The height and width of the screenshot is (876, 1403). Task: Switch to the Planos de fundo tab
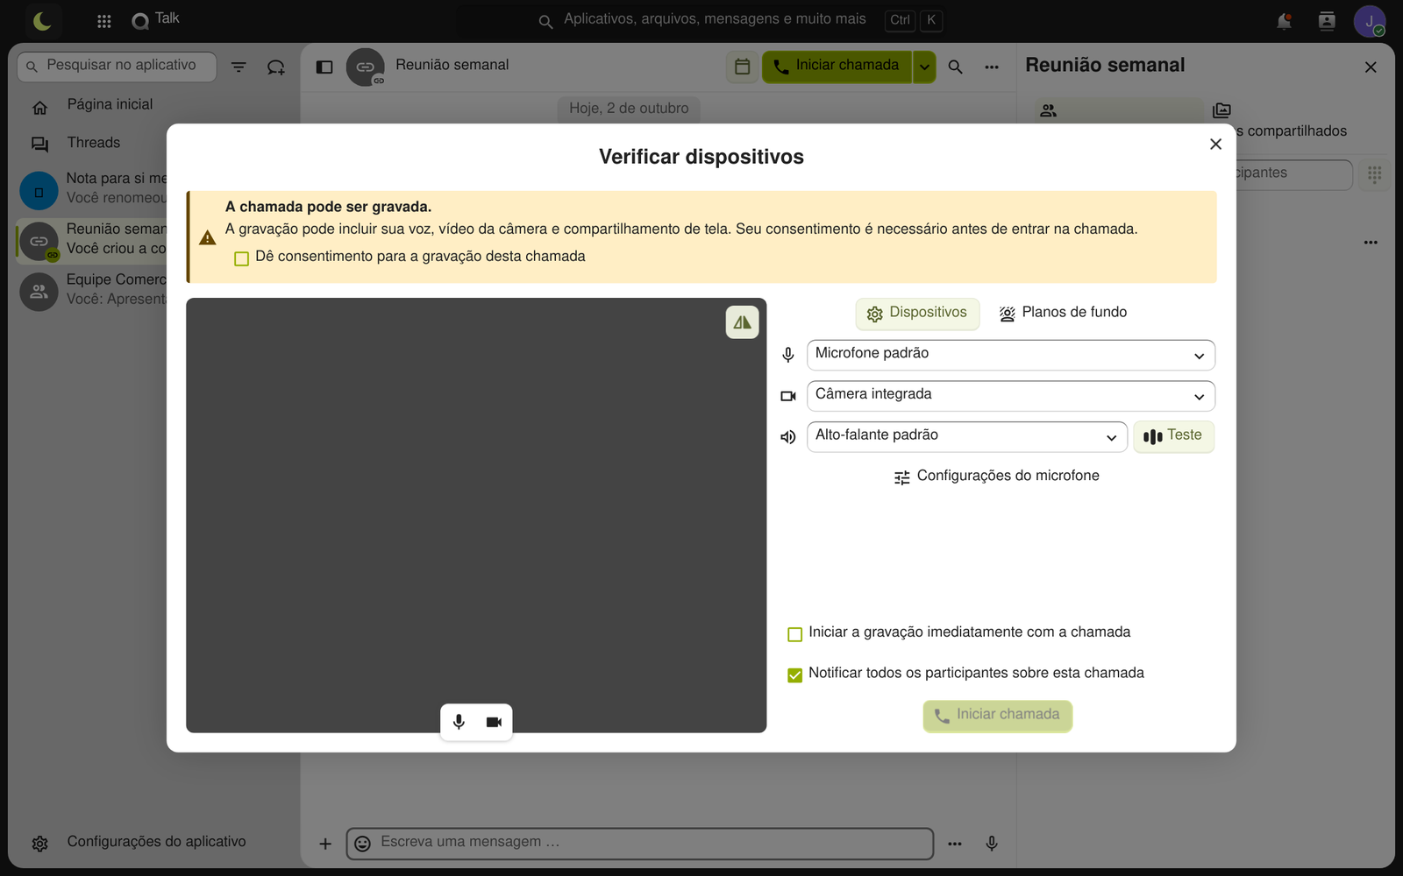point(1063,313)
